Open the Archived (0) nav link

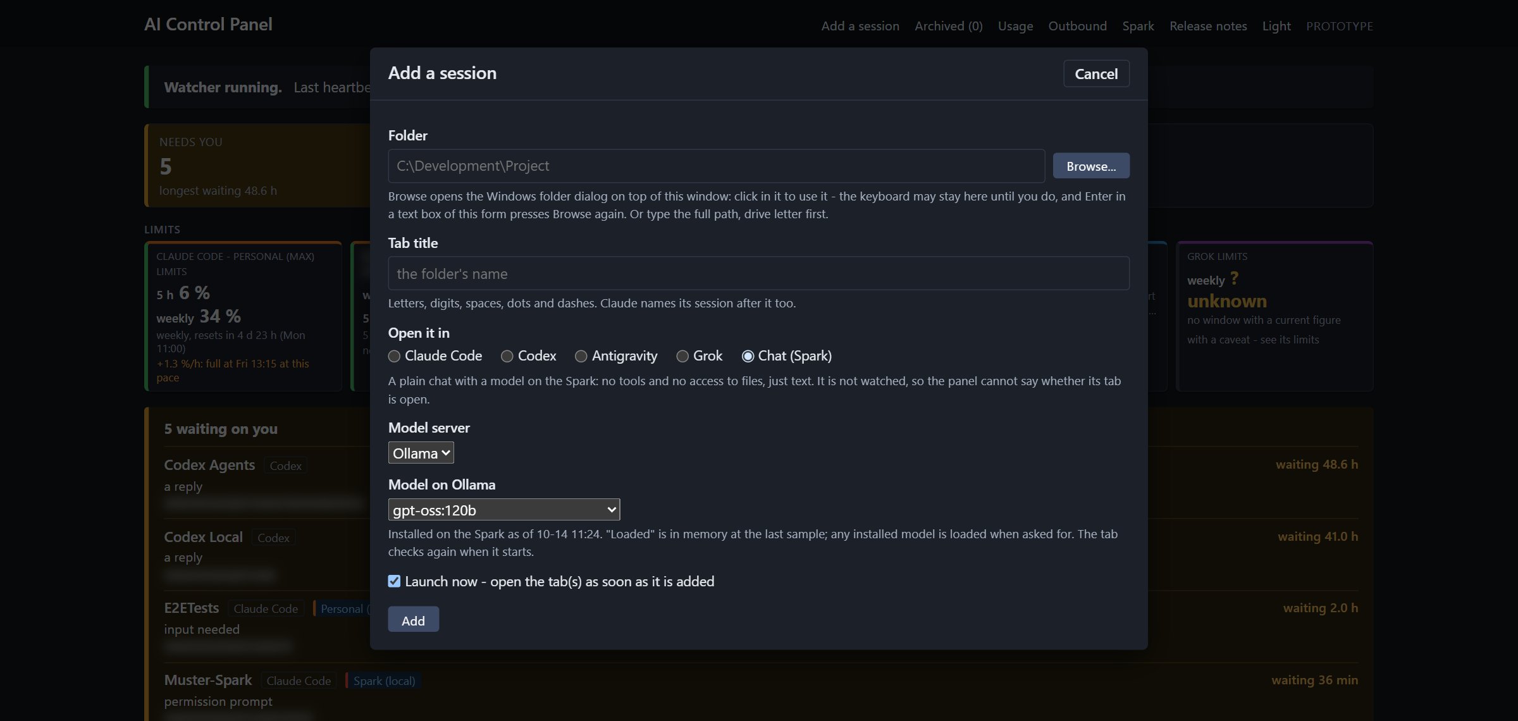click(x=948, y=26)
